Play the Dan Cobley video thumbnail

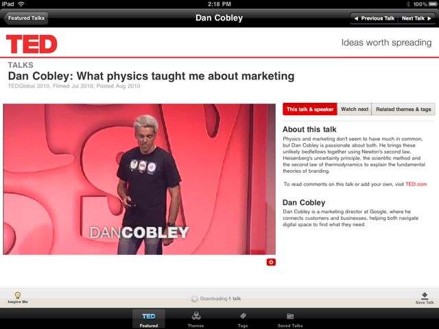coord(139,179)
